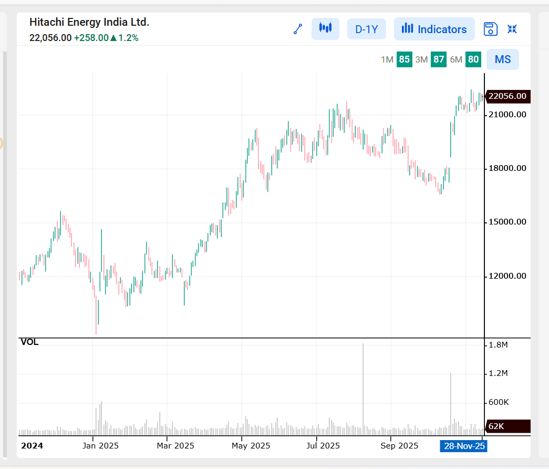The width and height of the screenshot is (549, 469).
Task: Open the D-1Y timeframe dropdown
Action: [x=367, y=29]
